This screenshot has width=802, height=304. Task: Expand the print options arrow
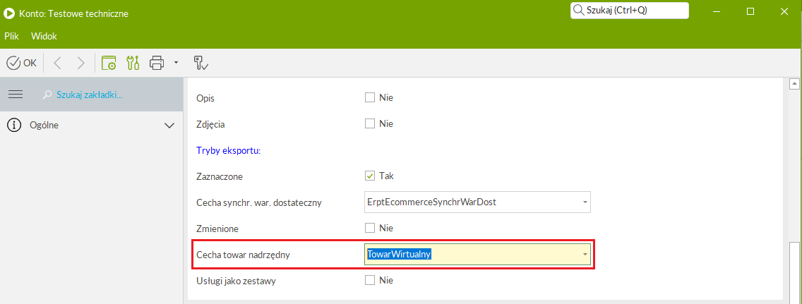[176, 63]
